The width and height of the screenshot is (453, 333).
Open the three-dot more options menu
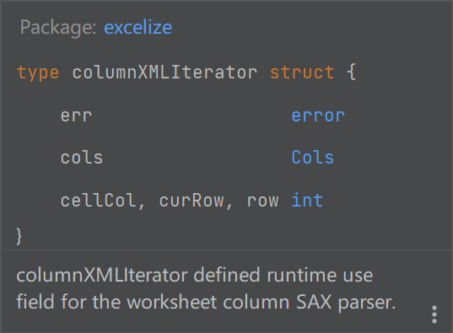click(x=434, y=314)
